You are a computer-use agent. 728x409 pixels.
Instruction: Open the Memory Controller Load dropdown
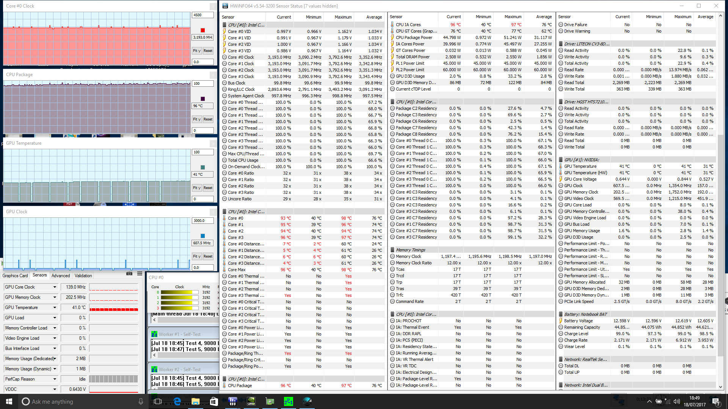tap(55, 328)
